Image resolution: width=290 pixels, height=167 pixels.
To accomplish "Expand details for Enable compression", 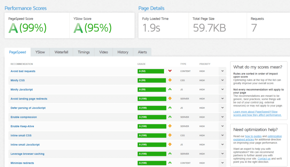I will (x=222, y=117).
